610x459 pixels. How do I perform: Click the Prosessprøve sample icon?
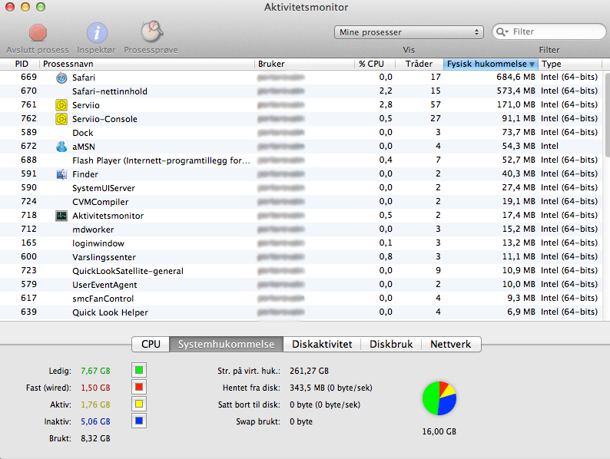pos(151,32)
